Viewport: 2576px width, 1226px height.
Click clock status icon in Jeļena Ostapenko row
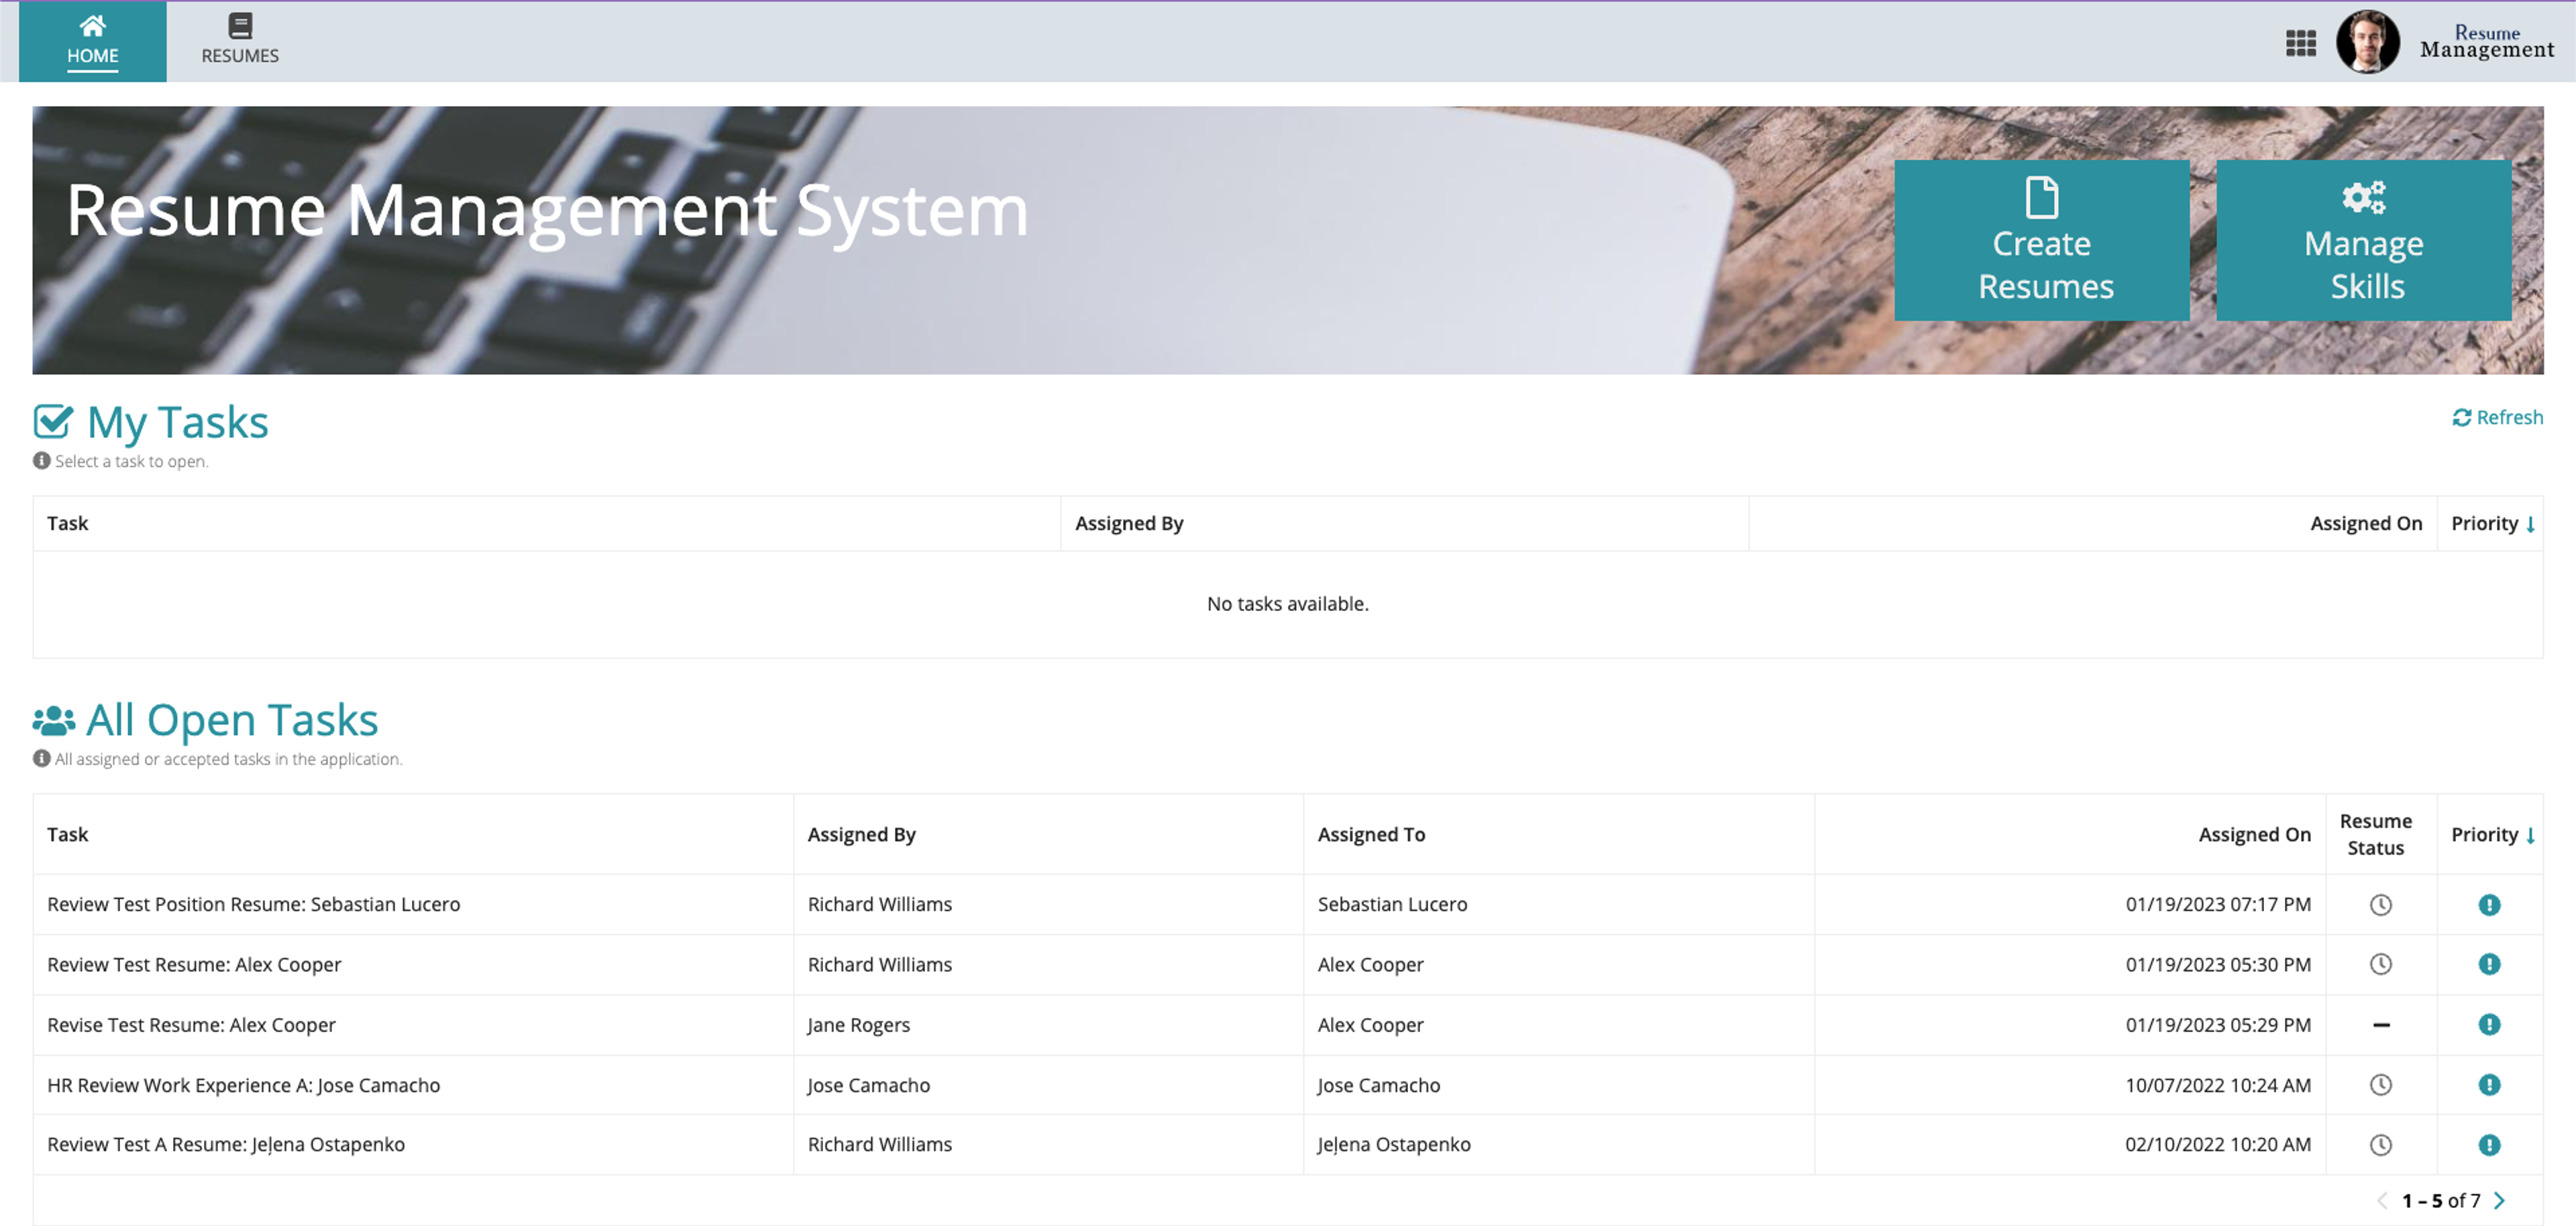tap(2380, 1145)
